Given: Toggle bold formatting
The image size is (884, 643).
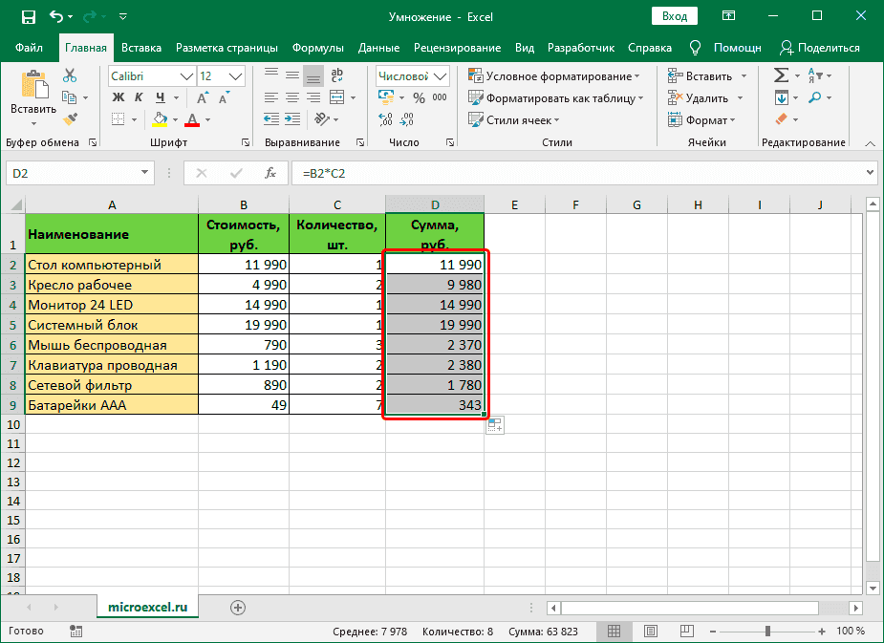Looking at the screenshot, I should [x=119, y=97].
